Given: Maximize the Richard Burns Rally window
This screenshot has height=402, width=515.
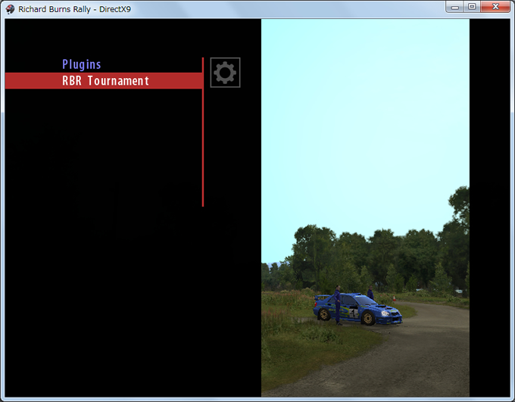Looking at the screenshot, I should click(x=472, y=7).
